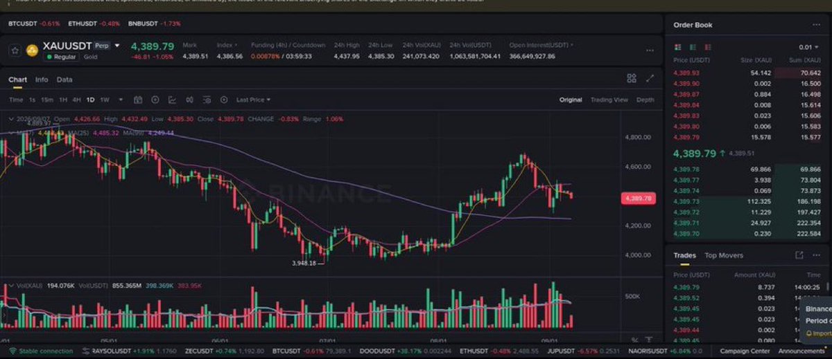Click the Stable connection signal icon
This screenshot has height=359, width=832.
(12, 351)
